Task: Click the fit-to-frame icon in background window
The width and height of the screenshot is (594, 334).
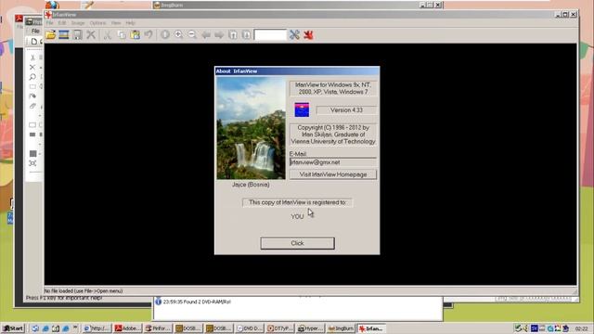Action: click(x=32, y=163)
